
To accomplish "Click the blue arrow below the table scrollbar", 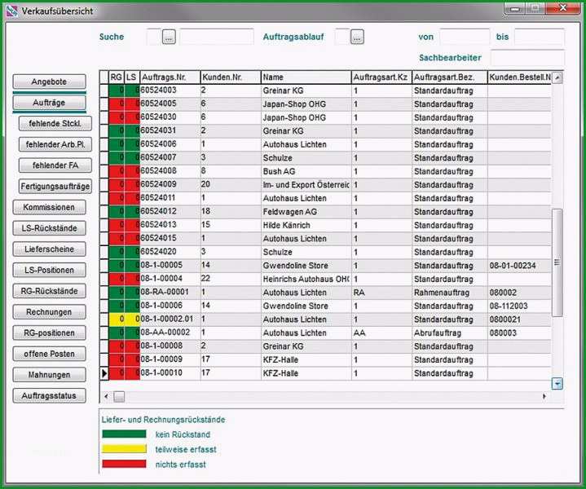I will tap(557, 384).
